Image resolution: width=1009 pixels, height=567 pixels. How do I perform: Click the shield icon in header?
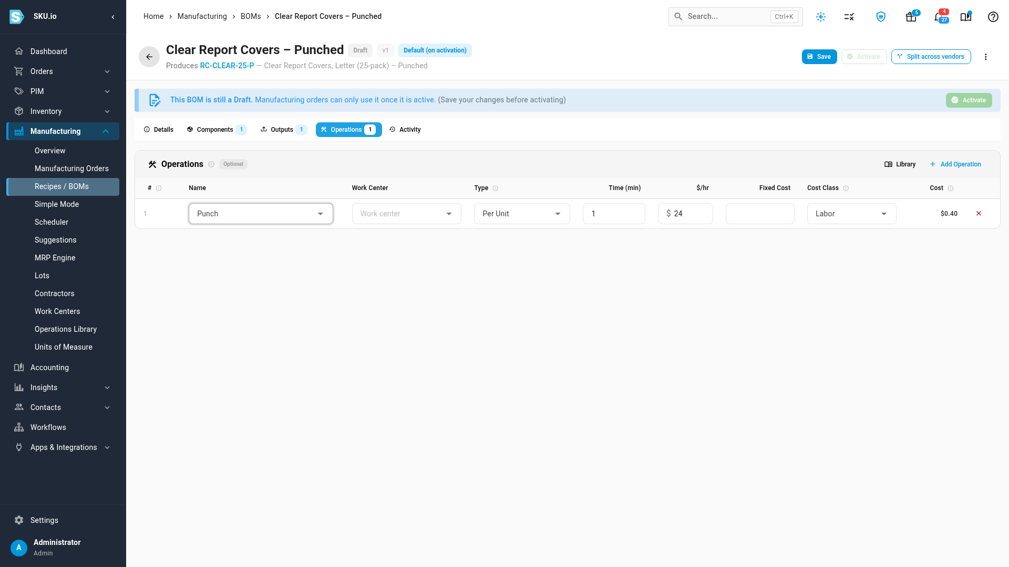coord(881,17)
